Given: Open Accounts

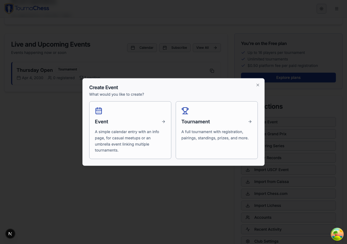Looking at the screenshot, I should pos(288,217).
